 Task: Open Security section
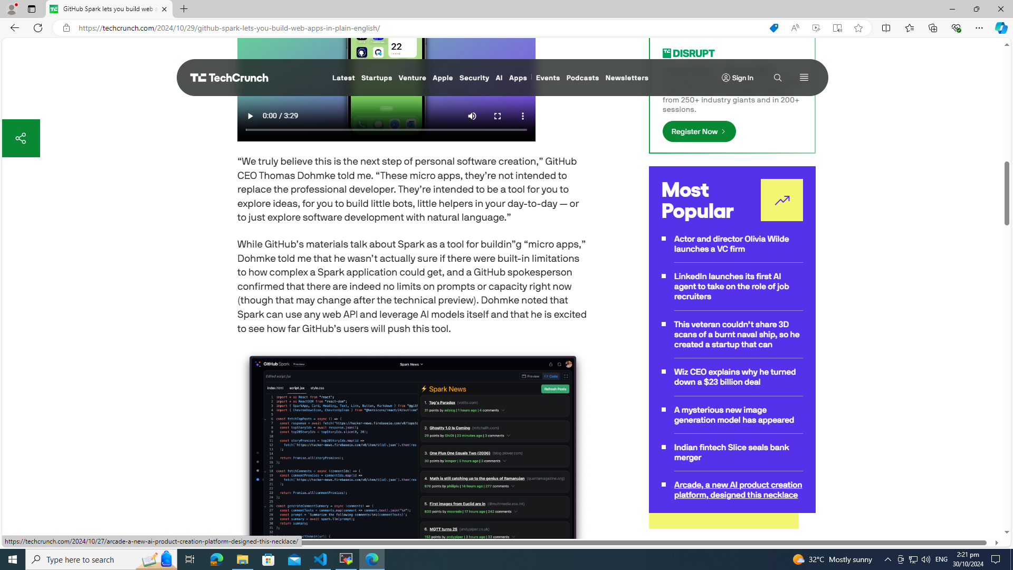(474, 78)
